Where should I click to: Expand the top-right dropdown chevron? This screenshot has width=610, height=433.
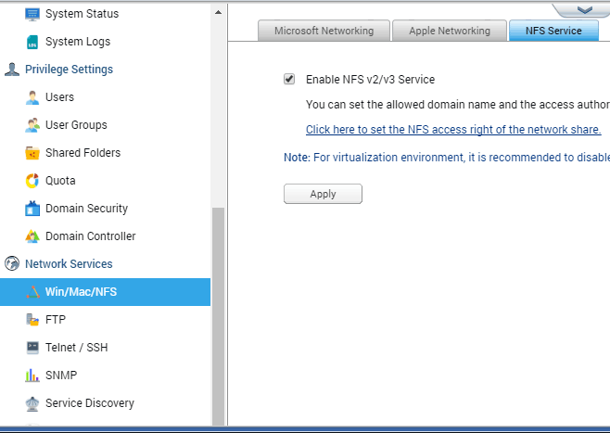[x=584, y=9]
